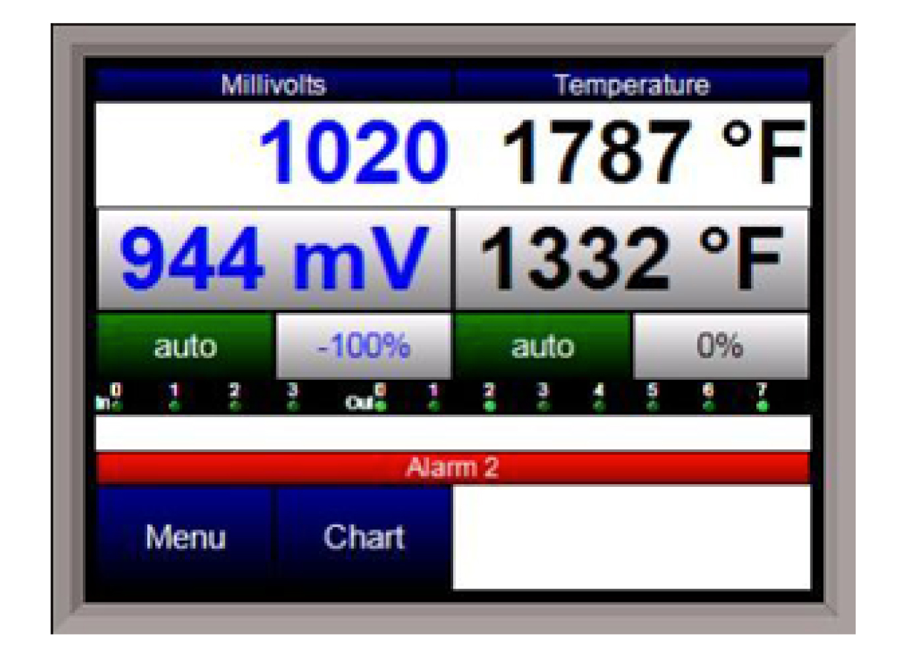The width and height of the screenshot is (905, 657).
Task: Select the -100% millivolts output value
Action: 364,346
